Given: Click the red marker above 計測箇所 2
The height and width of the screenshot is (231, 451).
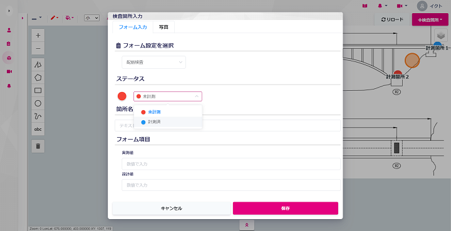Looking at the screenshot, I should [398, 73].
